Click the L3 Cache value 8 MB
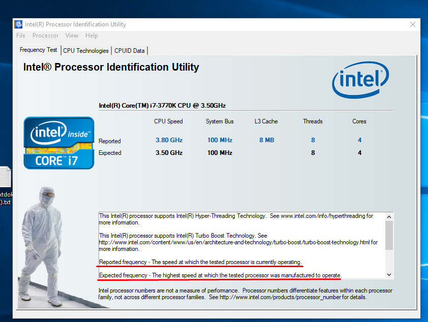This screenshot has width=428, height=322. 267,140
